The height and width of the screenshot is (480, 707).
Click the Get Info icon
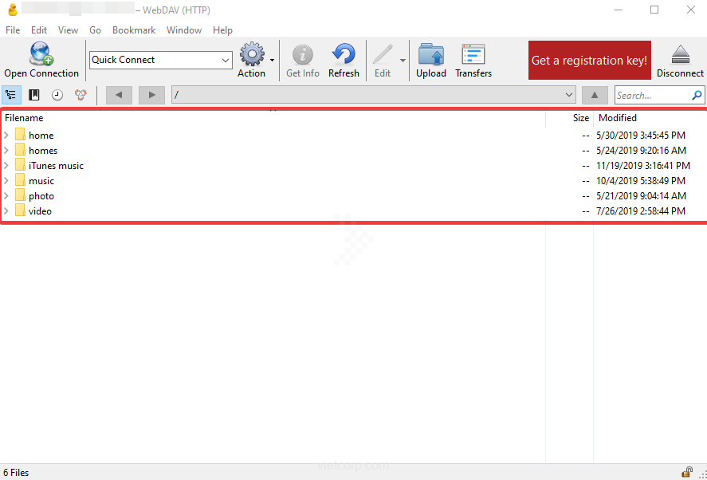302,55
